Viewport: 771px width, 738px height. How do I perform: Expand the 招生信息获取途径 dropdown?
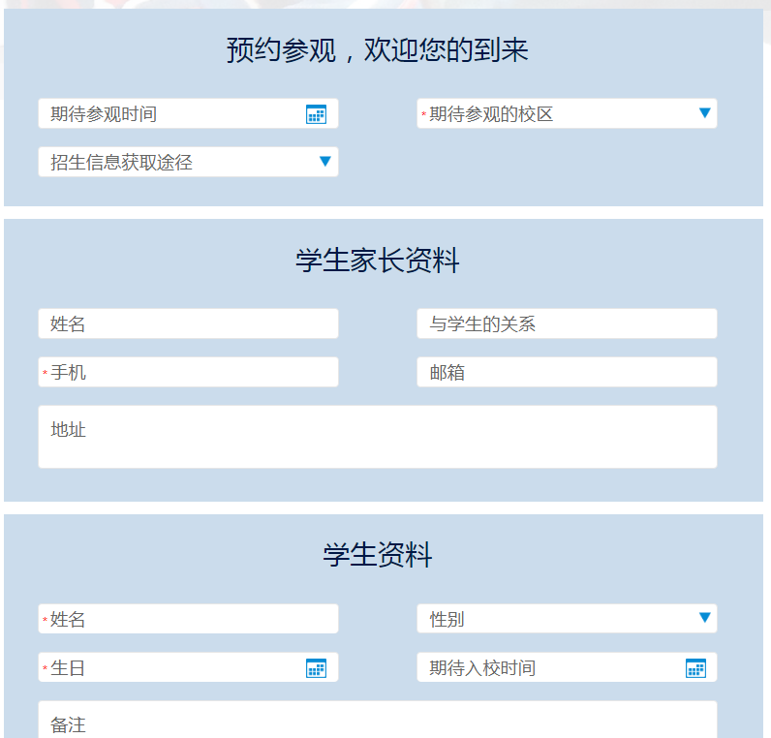[325, 162]
